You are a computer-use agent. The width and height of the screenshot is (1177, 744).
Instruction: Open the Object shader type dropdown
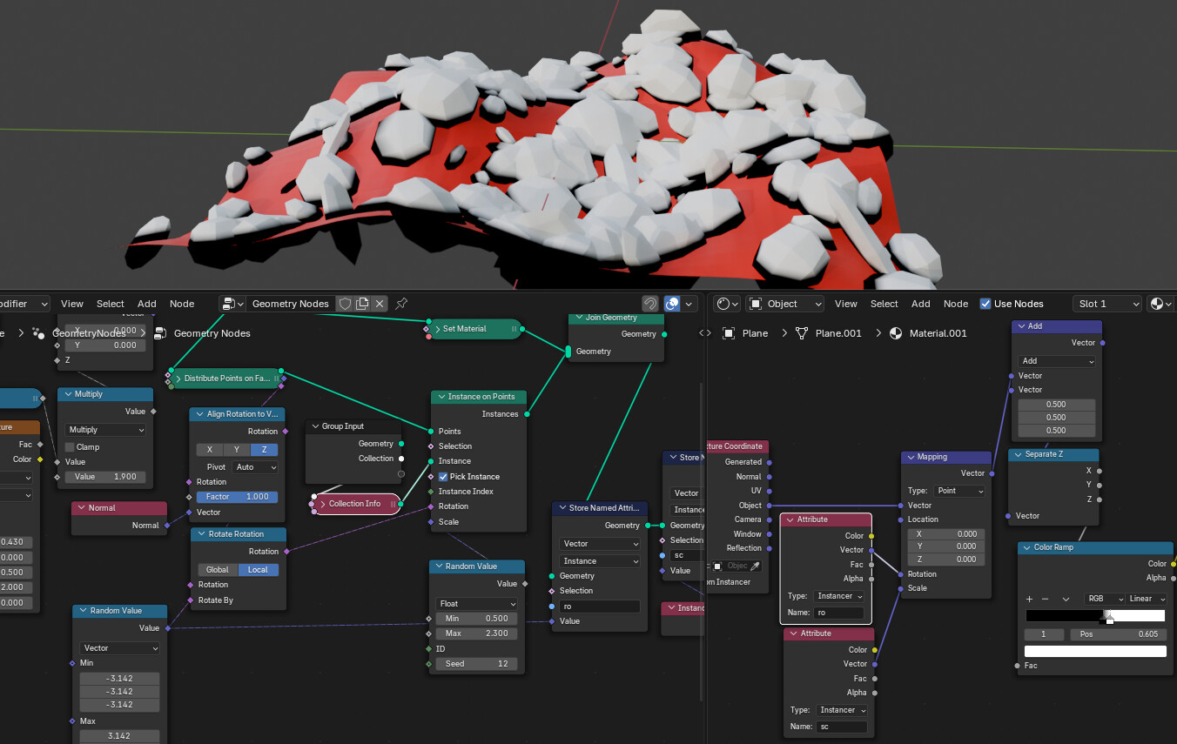tap(785, 304)
